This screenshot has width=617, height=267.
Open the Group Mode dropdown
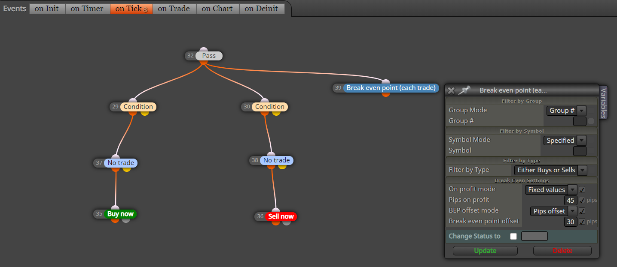coord(566,111)
